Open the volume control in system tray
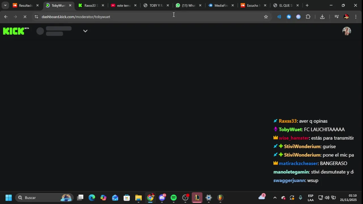This screenshot has width=363, height=204. click(327, 197)
